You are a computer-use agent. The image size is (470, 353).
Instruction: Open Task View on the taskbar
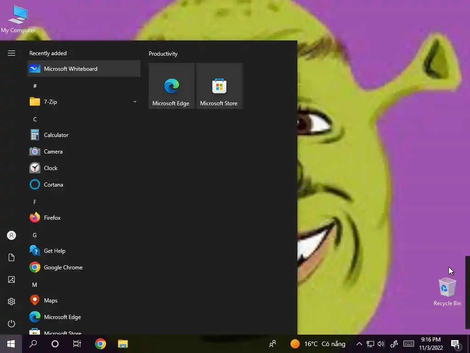pyautogui.click(x=77, y=344)
